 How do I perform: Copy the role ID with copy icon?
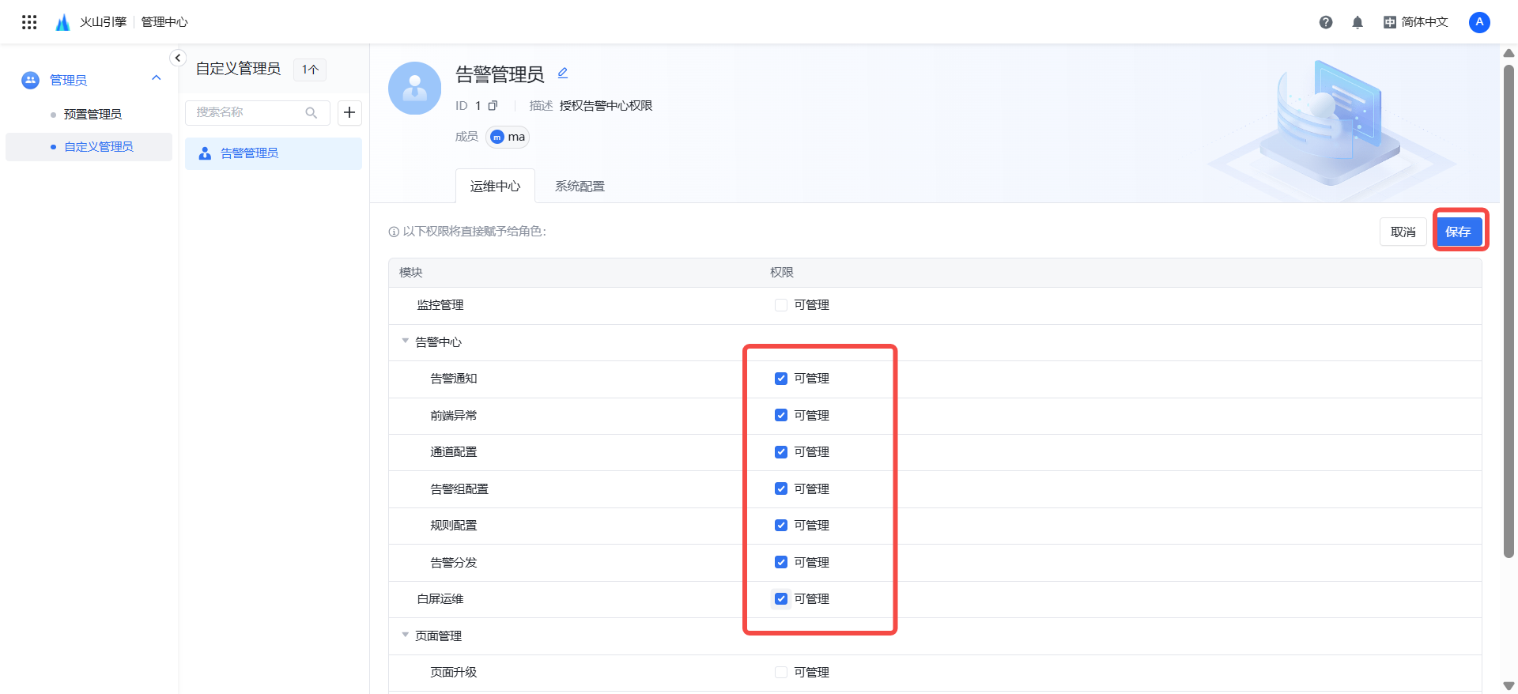493,106
